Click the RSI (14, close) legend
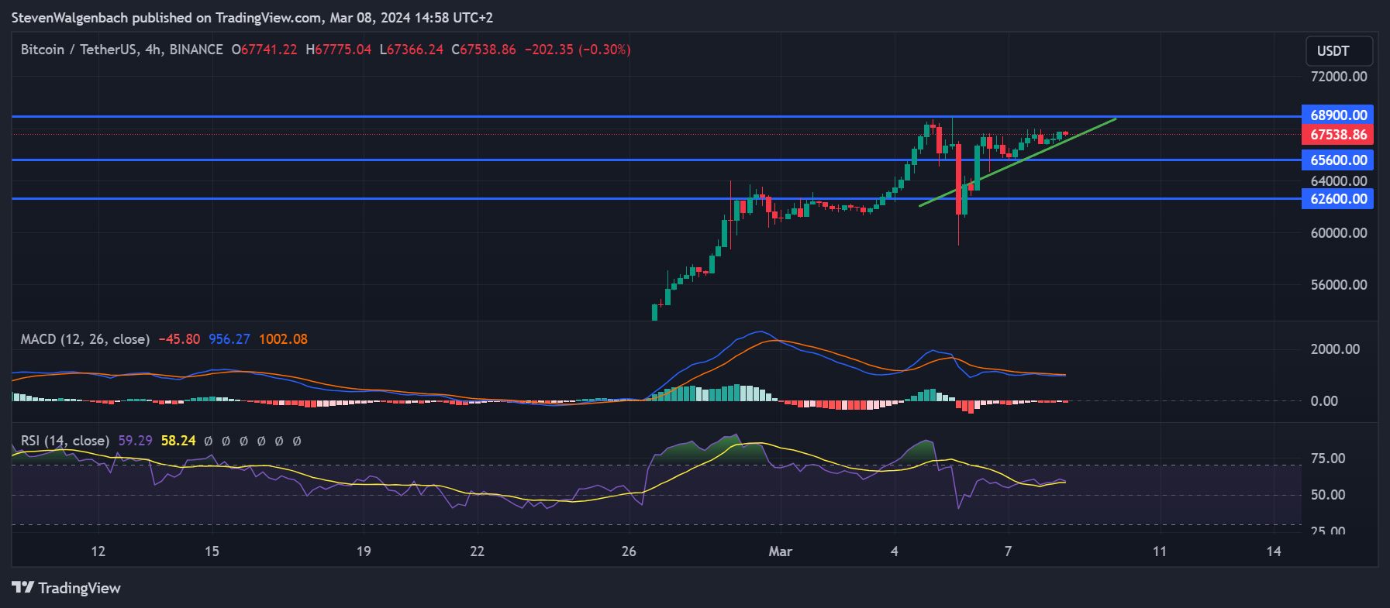The width and height of the screenshot is (1390, 608). point(65,441)
